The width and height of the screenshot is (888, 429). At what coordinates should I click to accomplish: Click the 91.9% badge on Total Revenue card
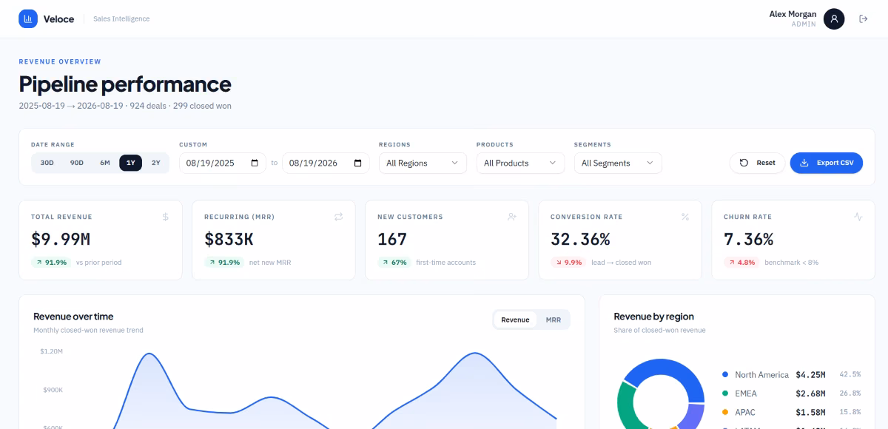click(x=51, y=263)
